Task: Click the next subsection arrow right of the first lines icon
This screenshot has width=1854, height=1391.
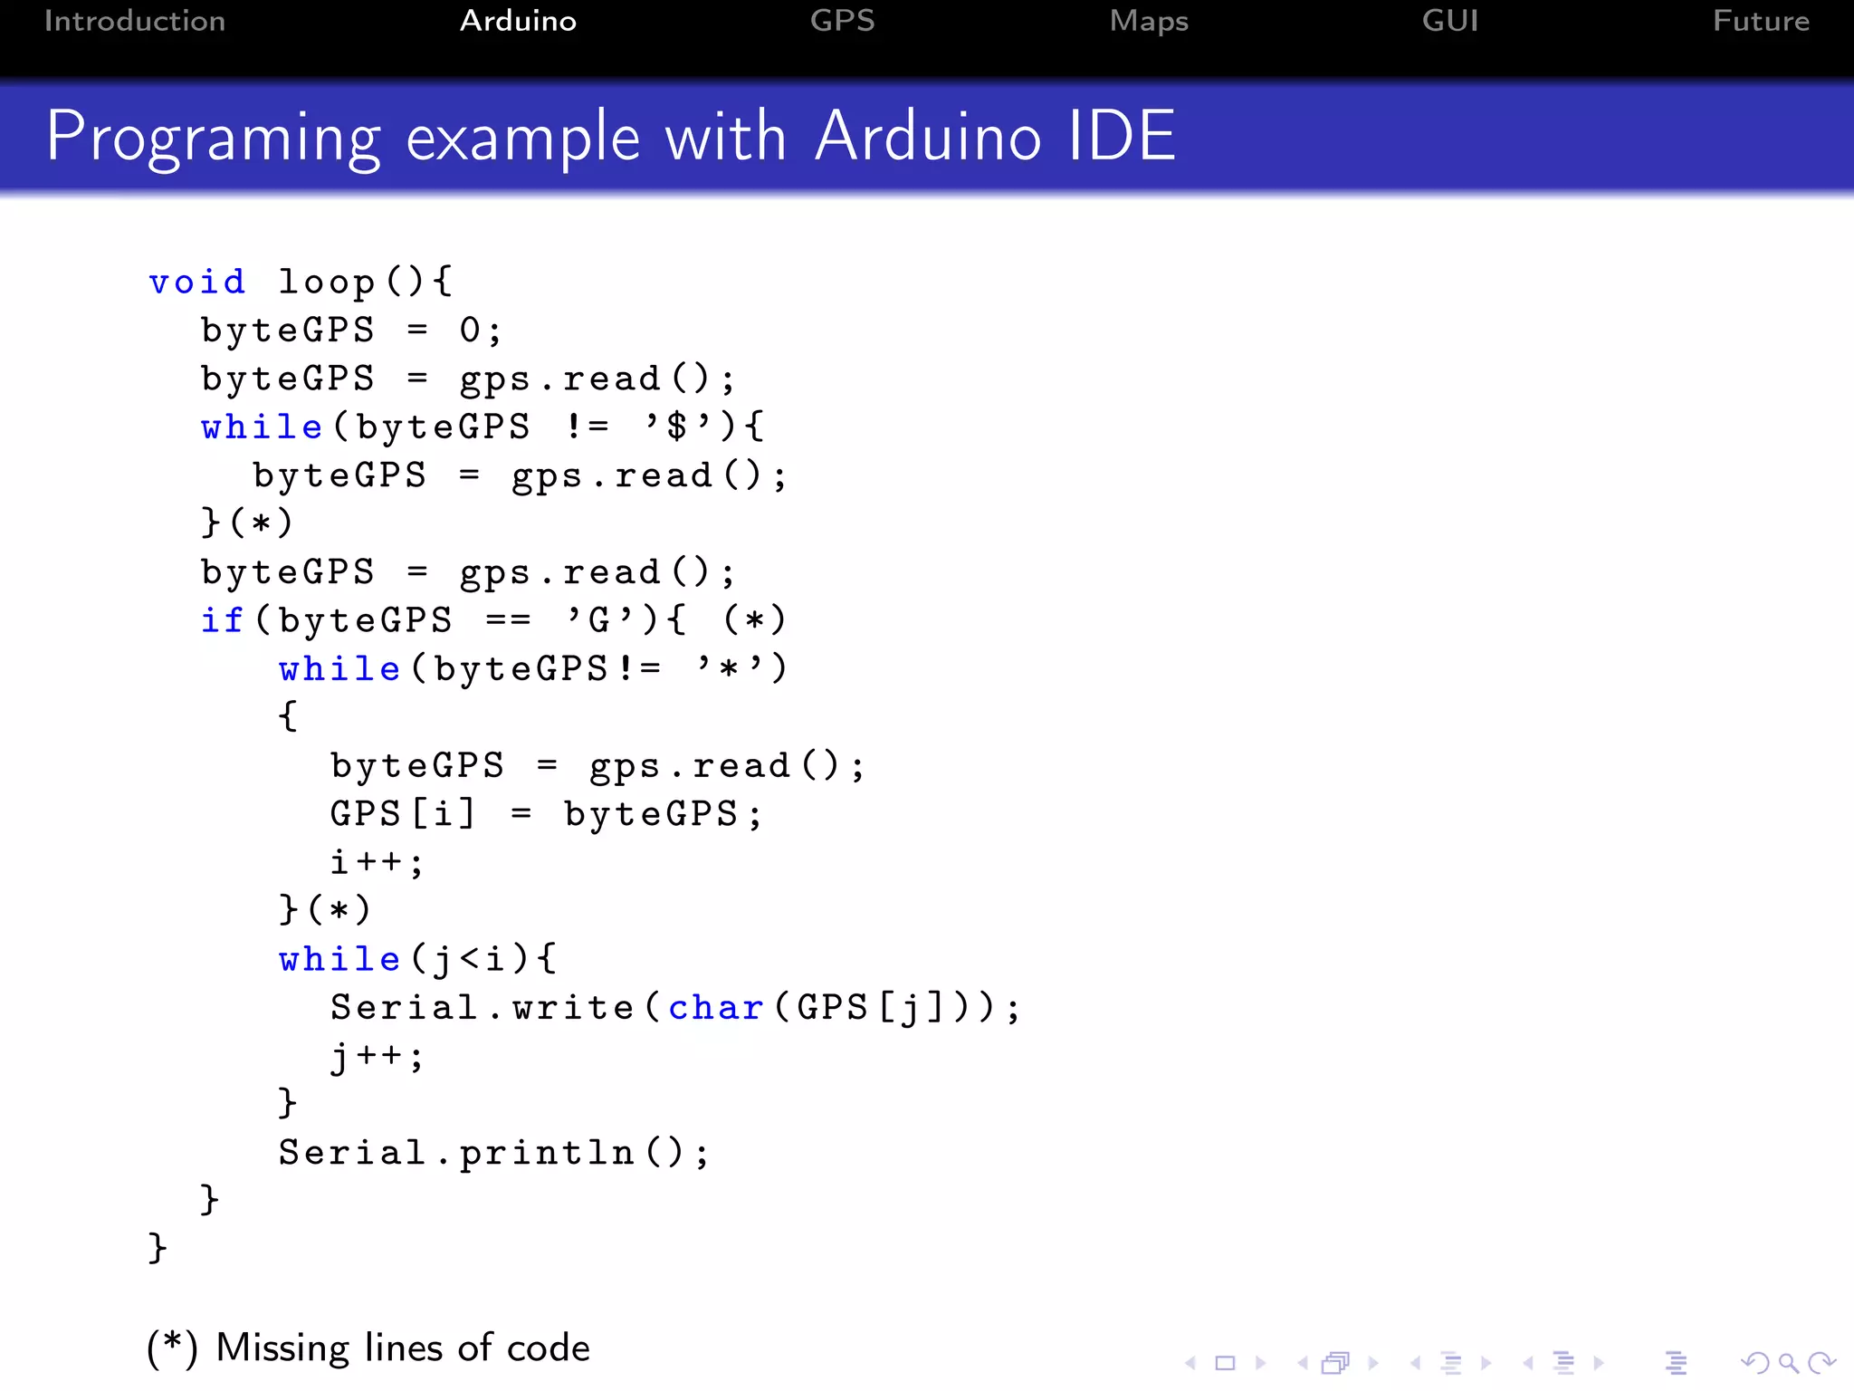Action: click(1486, 1363)
